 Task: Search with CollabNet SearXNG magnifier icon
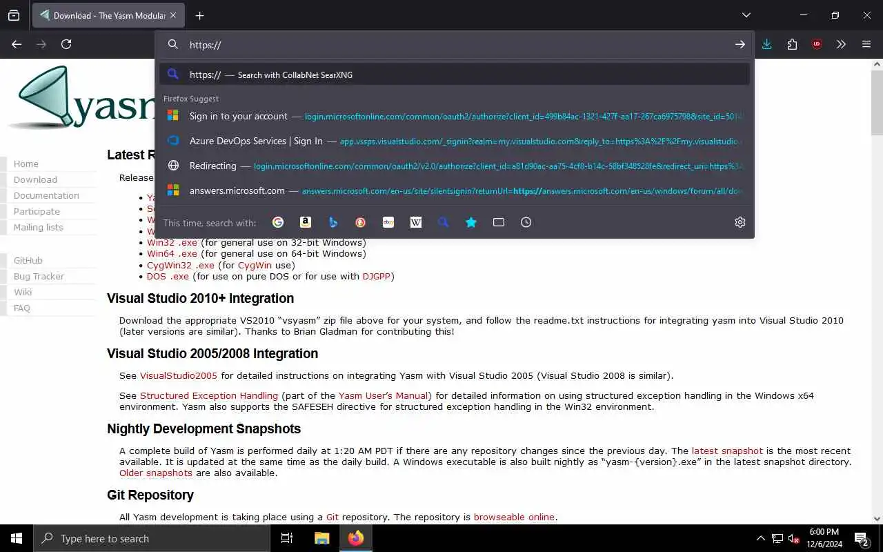(444, 222)
